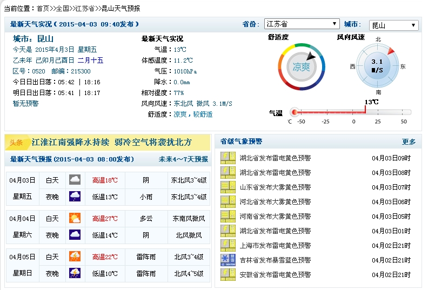
Task: Click 高温18℃ for 04月03日
Action: (x=105, y=180)
